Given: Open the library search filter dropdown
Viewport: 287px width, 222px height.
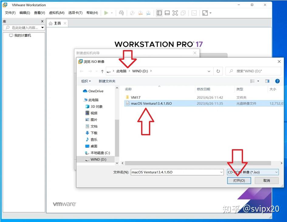Looking at the screenshot, I should tap(43, 28).
